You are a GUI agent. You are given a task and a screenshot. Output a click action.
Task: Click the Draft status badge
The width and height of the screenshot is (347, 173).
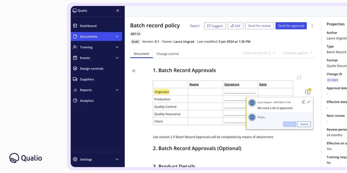point(135,42)
